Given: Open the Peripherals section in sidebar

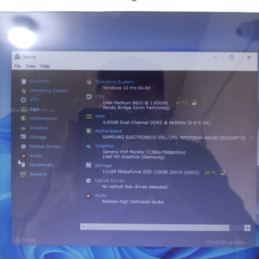Looking at the screenshot, I should (x=41, y=165).
